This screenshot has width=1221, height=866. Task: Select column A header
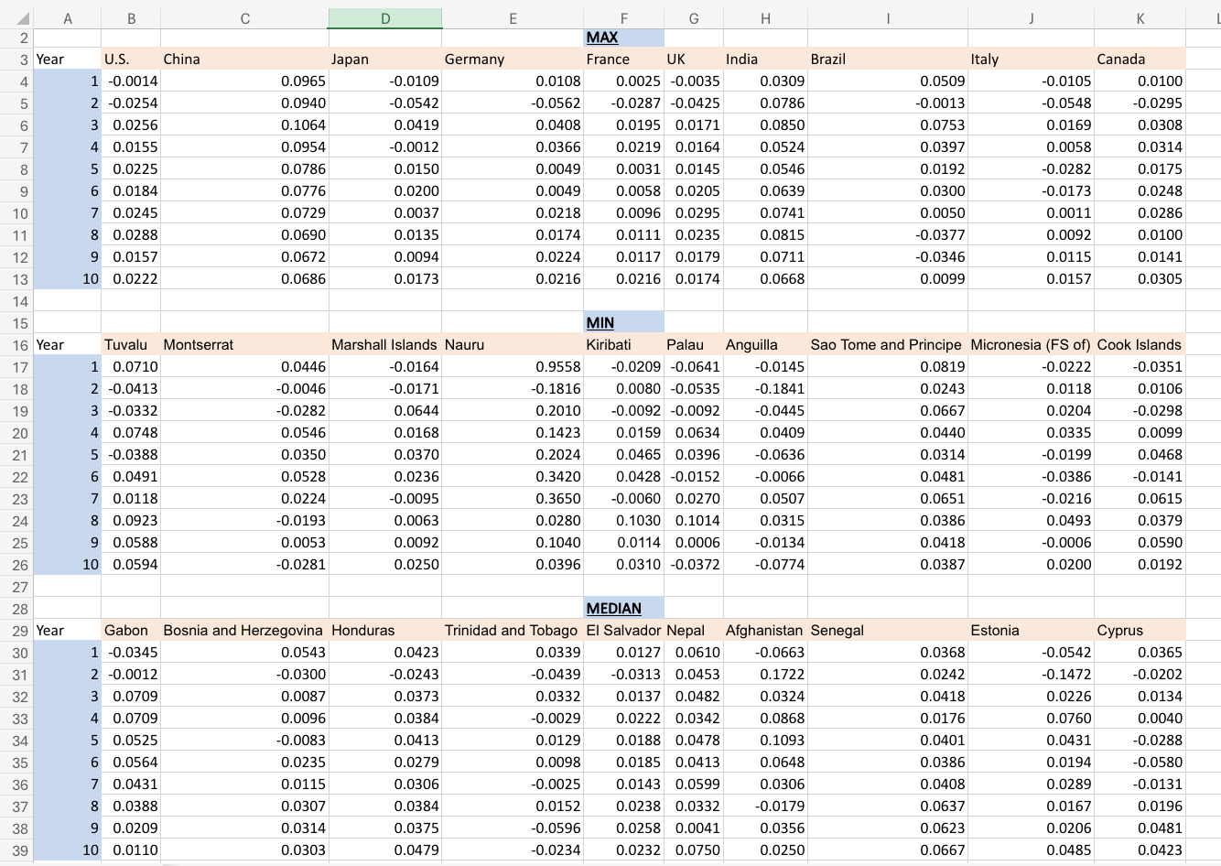(x=68, y=17)
